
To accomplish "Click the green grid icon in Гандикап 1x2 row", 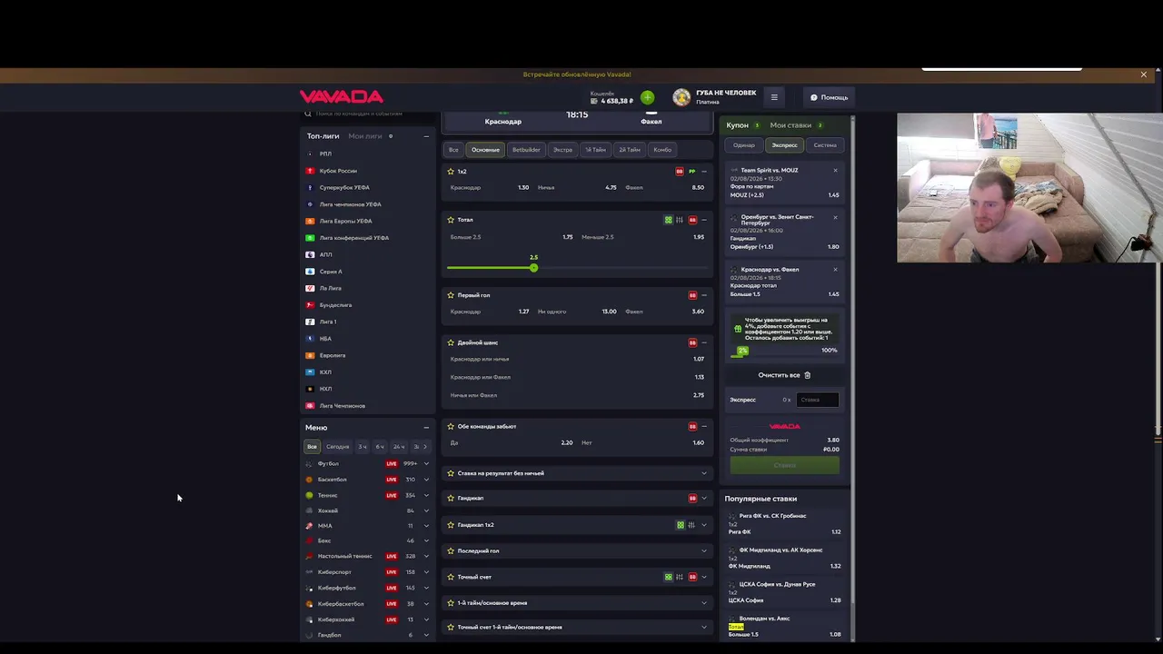I will point(681,525).
